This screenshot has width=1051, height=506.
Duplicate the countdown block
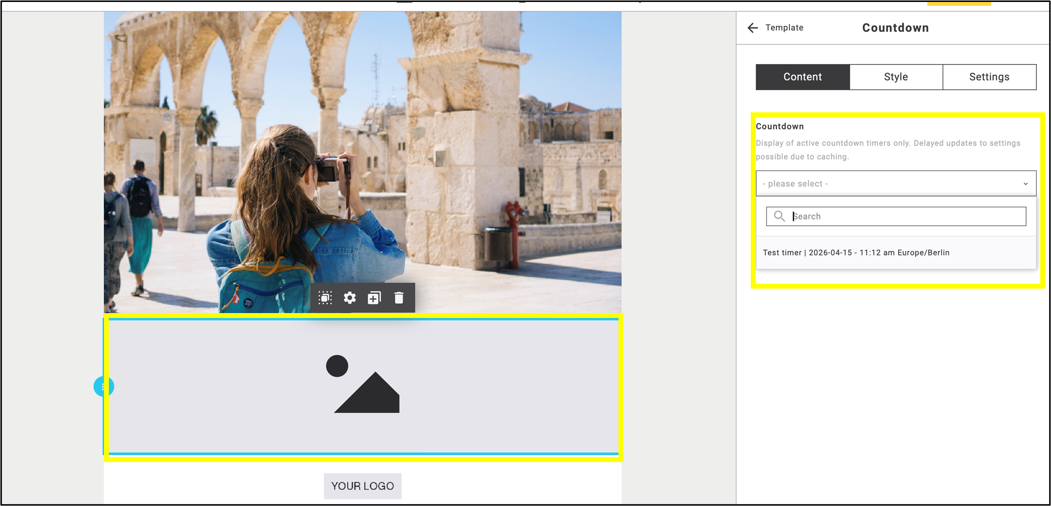point(374,298)
